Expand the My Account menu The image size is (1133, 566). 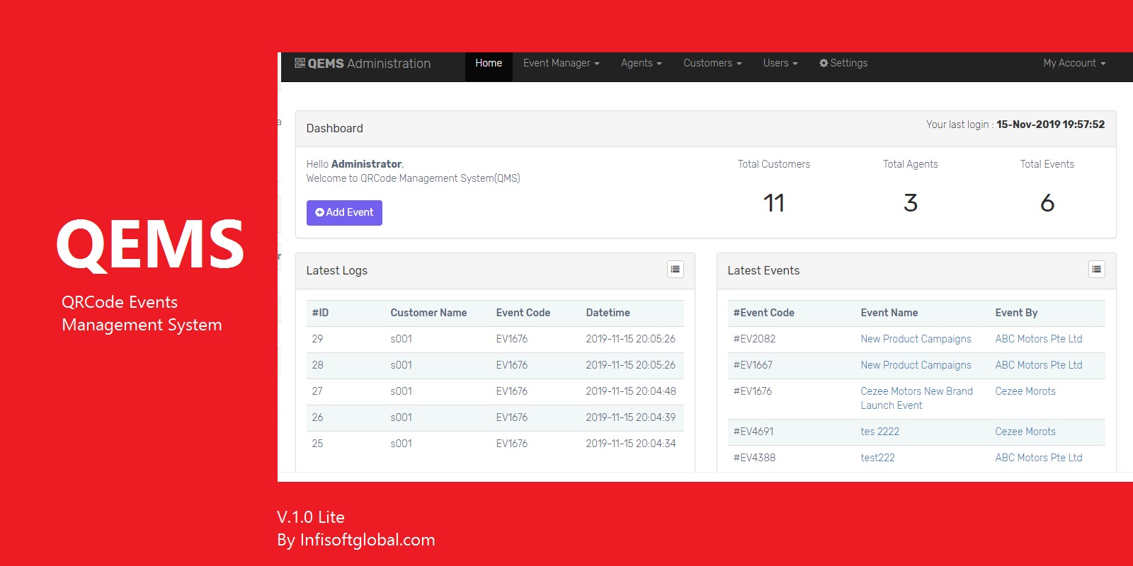[x=1074, y=63]
